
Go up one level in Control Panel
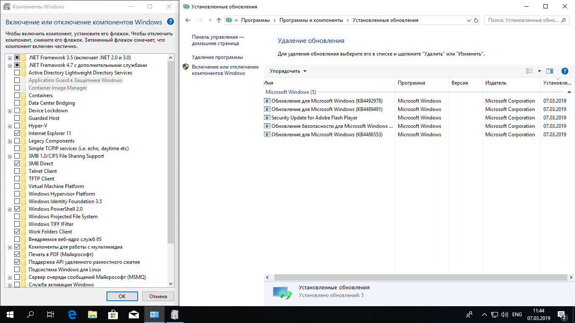click(x=218, y=20)
